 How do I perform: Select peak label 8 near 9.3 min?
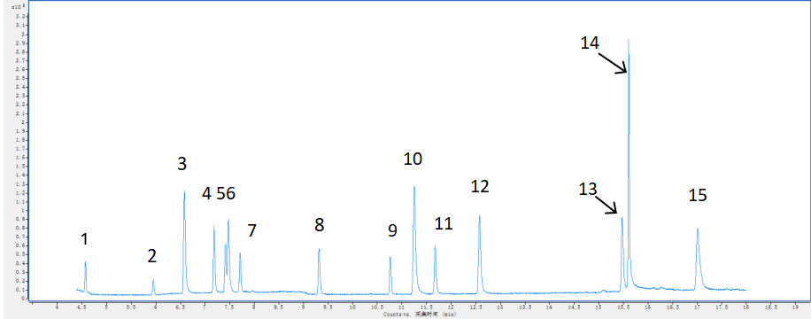point(319,225)
